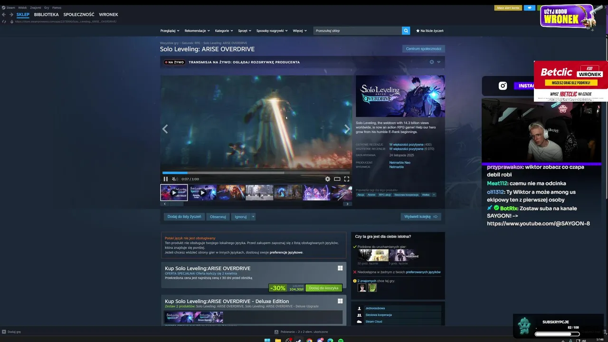Switch to SPOŁECZNOŚĆ tab
Screen dimensions: 608x342
[x=79, y=15]
